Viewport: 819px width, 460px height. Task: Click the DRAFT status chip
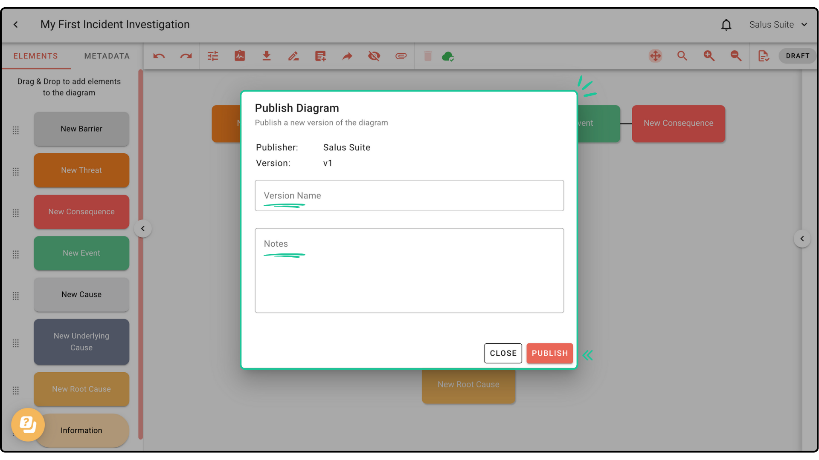coord(797,56)
